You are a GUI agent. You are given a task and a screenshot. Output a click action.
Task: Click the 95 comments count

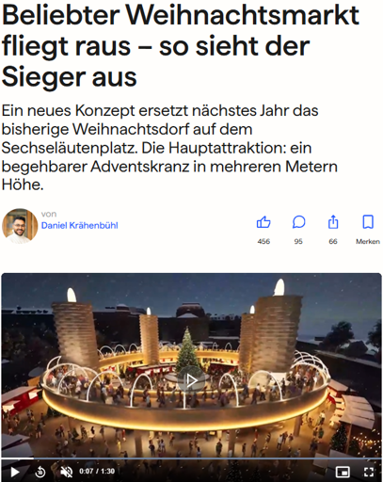pos(298,241)
